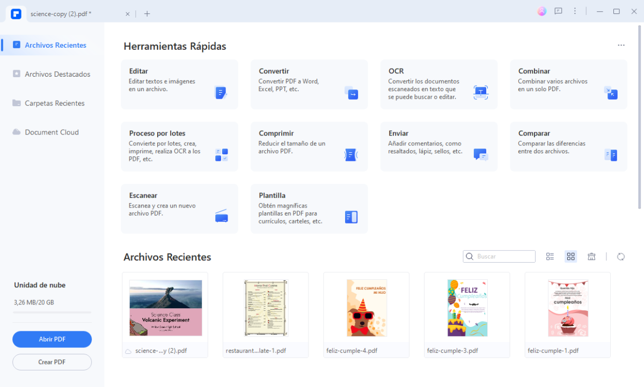The height and width of the screenshot is (387, 644).
Task: Click the Buscar search field
Action: [499, 256]
